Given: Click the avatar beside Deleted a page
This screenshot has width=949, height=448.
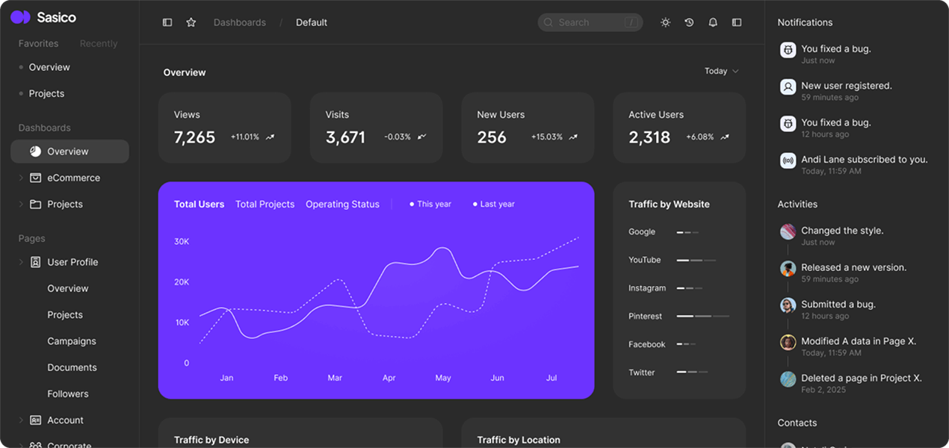Looking at the screenshot, I should click(788, 379).
